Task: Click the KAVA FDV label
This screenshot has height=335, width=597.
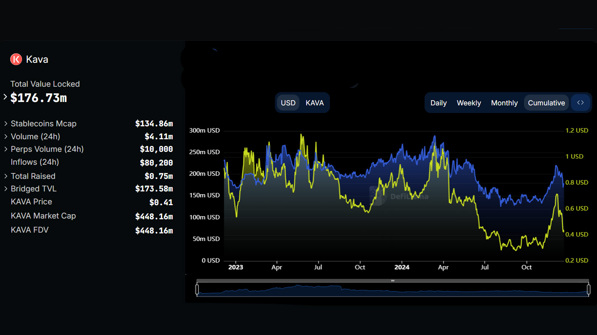Action: [29, 230]
